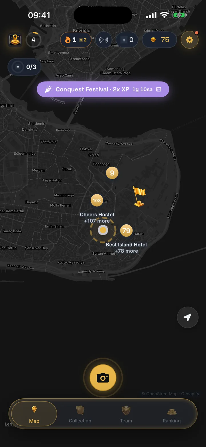Tap the Hocapaşa map label

(x=101, y=164)
